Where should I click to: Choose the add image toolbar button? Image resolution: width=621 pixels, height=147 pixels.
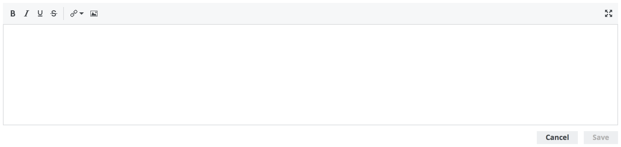94,14
